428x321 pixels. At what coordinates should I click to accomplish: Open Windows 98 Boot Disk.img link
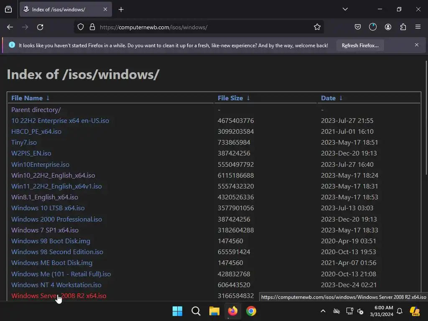click(x=51, y=241)
